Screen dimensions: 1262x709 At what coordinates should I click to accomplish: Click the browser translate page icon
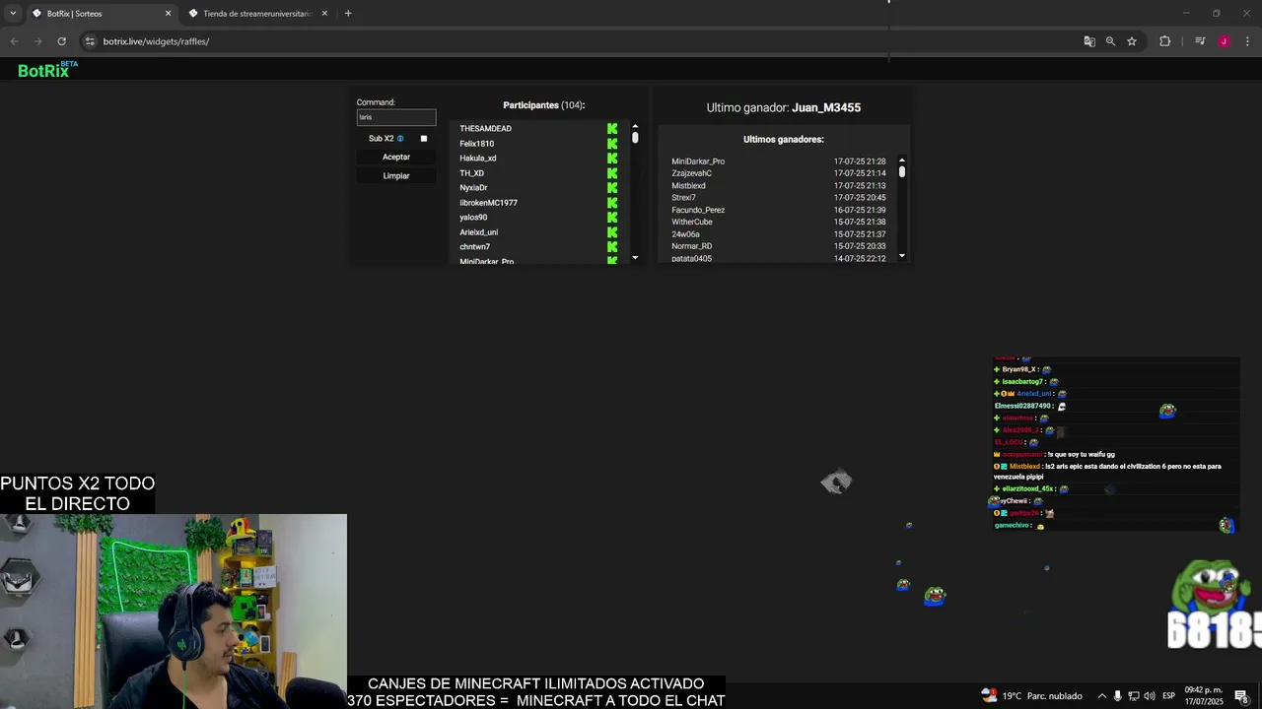[x=1089, y=41]
